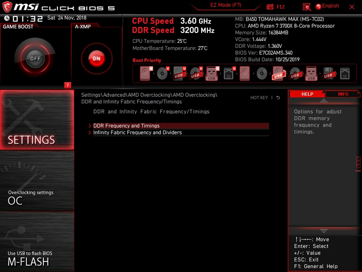362x272 pixels.
Task: Click the 'Options for adjust DDR memory' help text
Action: (317, 121)
